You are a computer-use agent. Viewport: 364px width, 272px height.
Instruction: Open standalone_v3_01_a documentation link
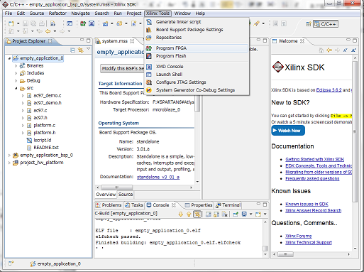[158, 177]
